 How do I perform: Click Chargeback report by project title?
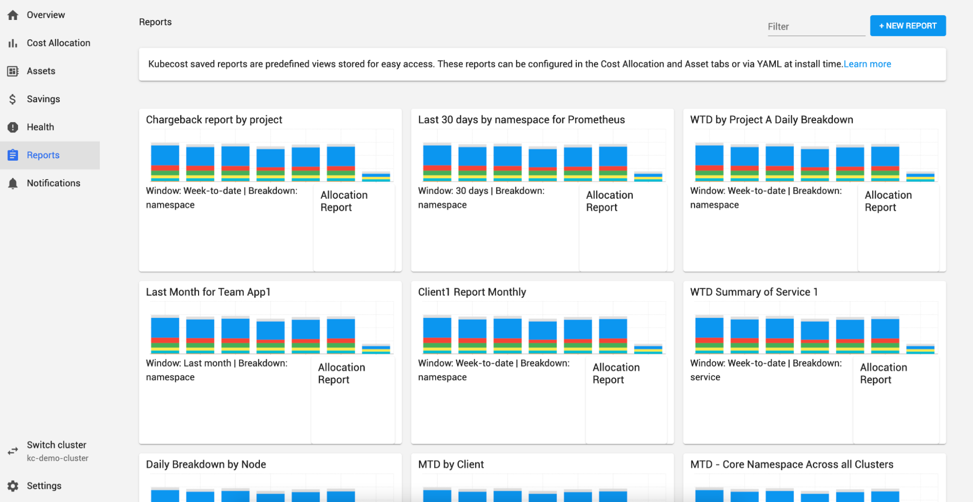point(214,120)
